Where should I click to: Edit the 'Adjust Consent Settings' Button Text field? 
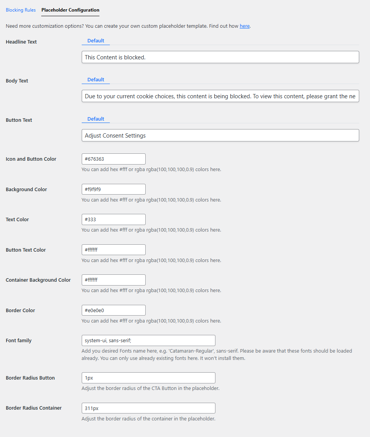coord(220,135)
